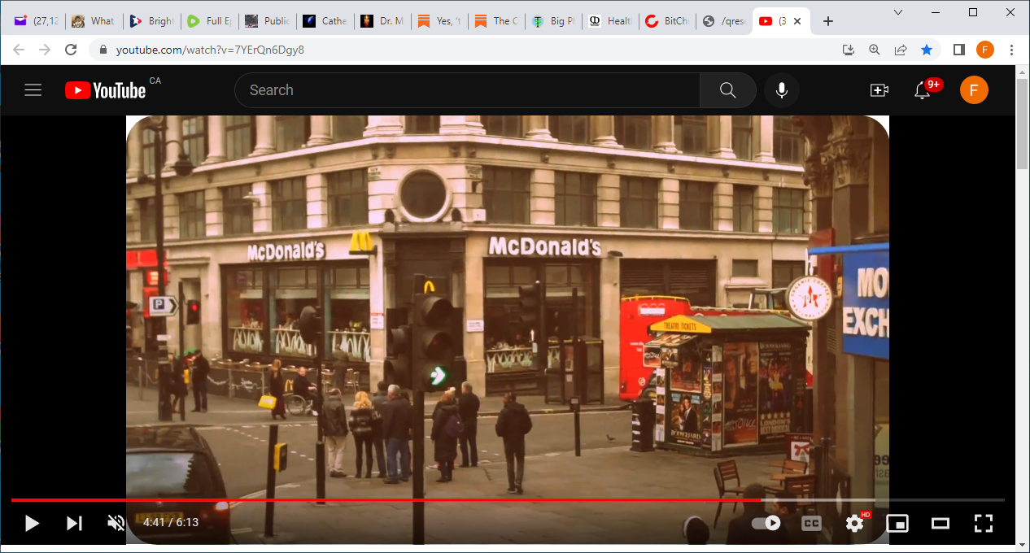1030x553 pixels.
Task: Click the scrollbar down arrow
Action: (x=1023, y=546)
